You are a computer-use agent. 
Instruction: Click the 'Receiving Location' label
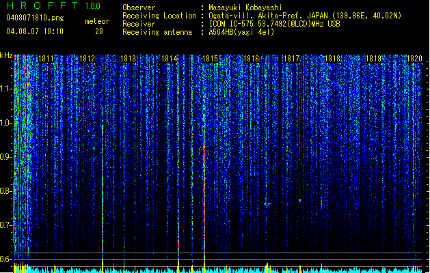pyautogui.click(x=159, y=16)
